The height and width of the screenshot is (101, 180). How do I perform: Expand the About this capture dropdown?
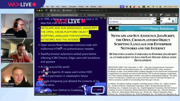[171, 24]
